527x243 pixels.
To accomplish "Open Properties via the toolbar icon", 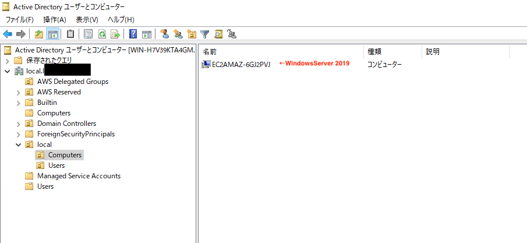I will point(88,34).
